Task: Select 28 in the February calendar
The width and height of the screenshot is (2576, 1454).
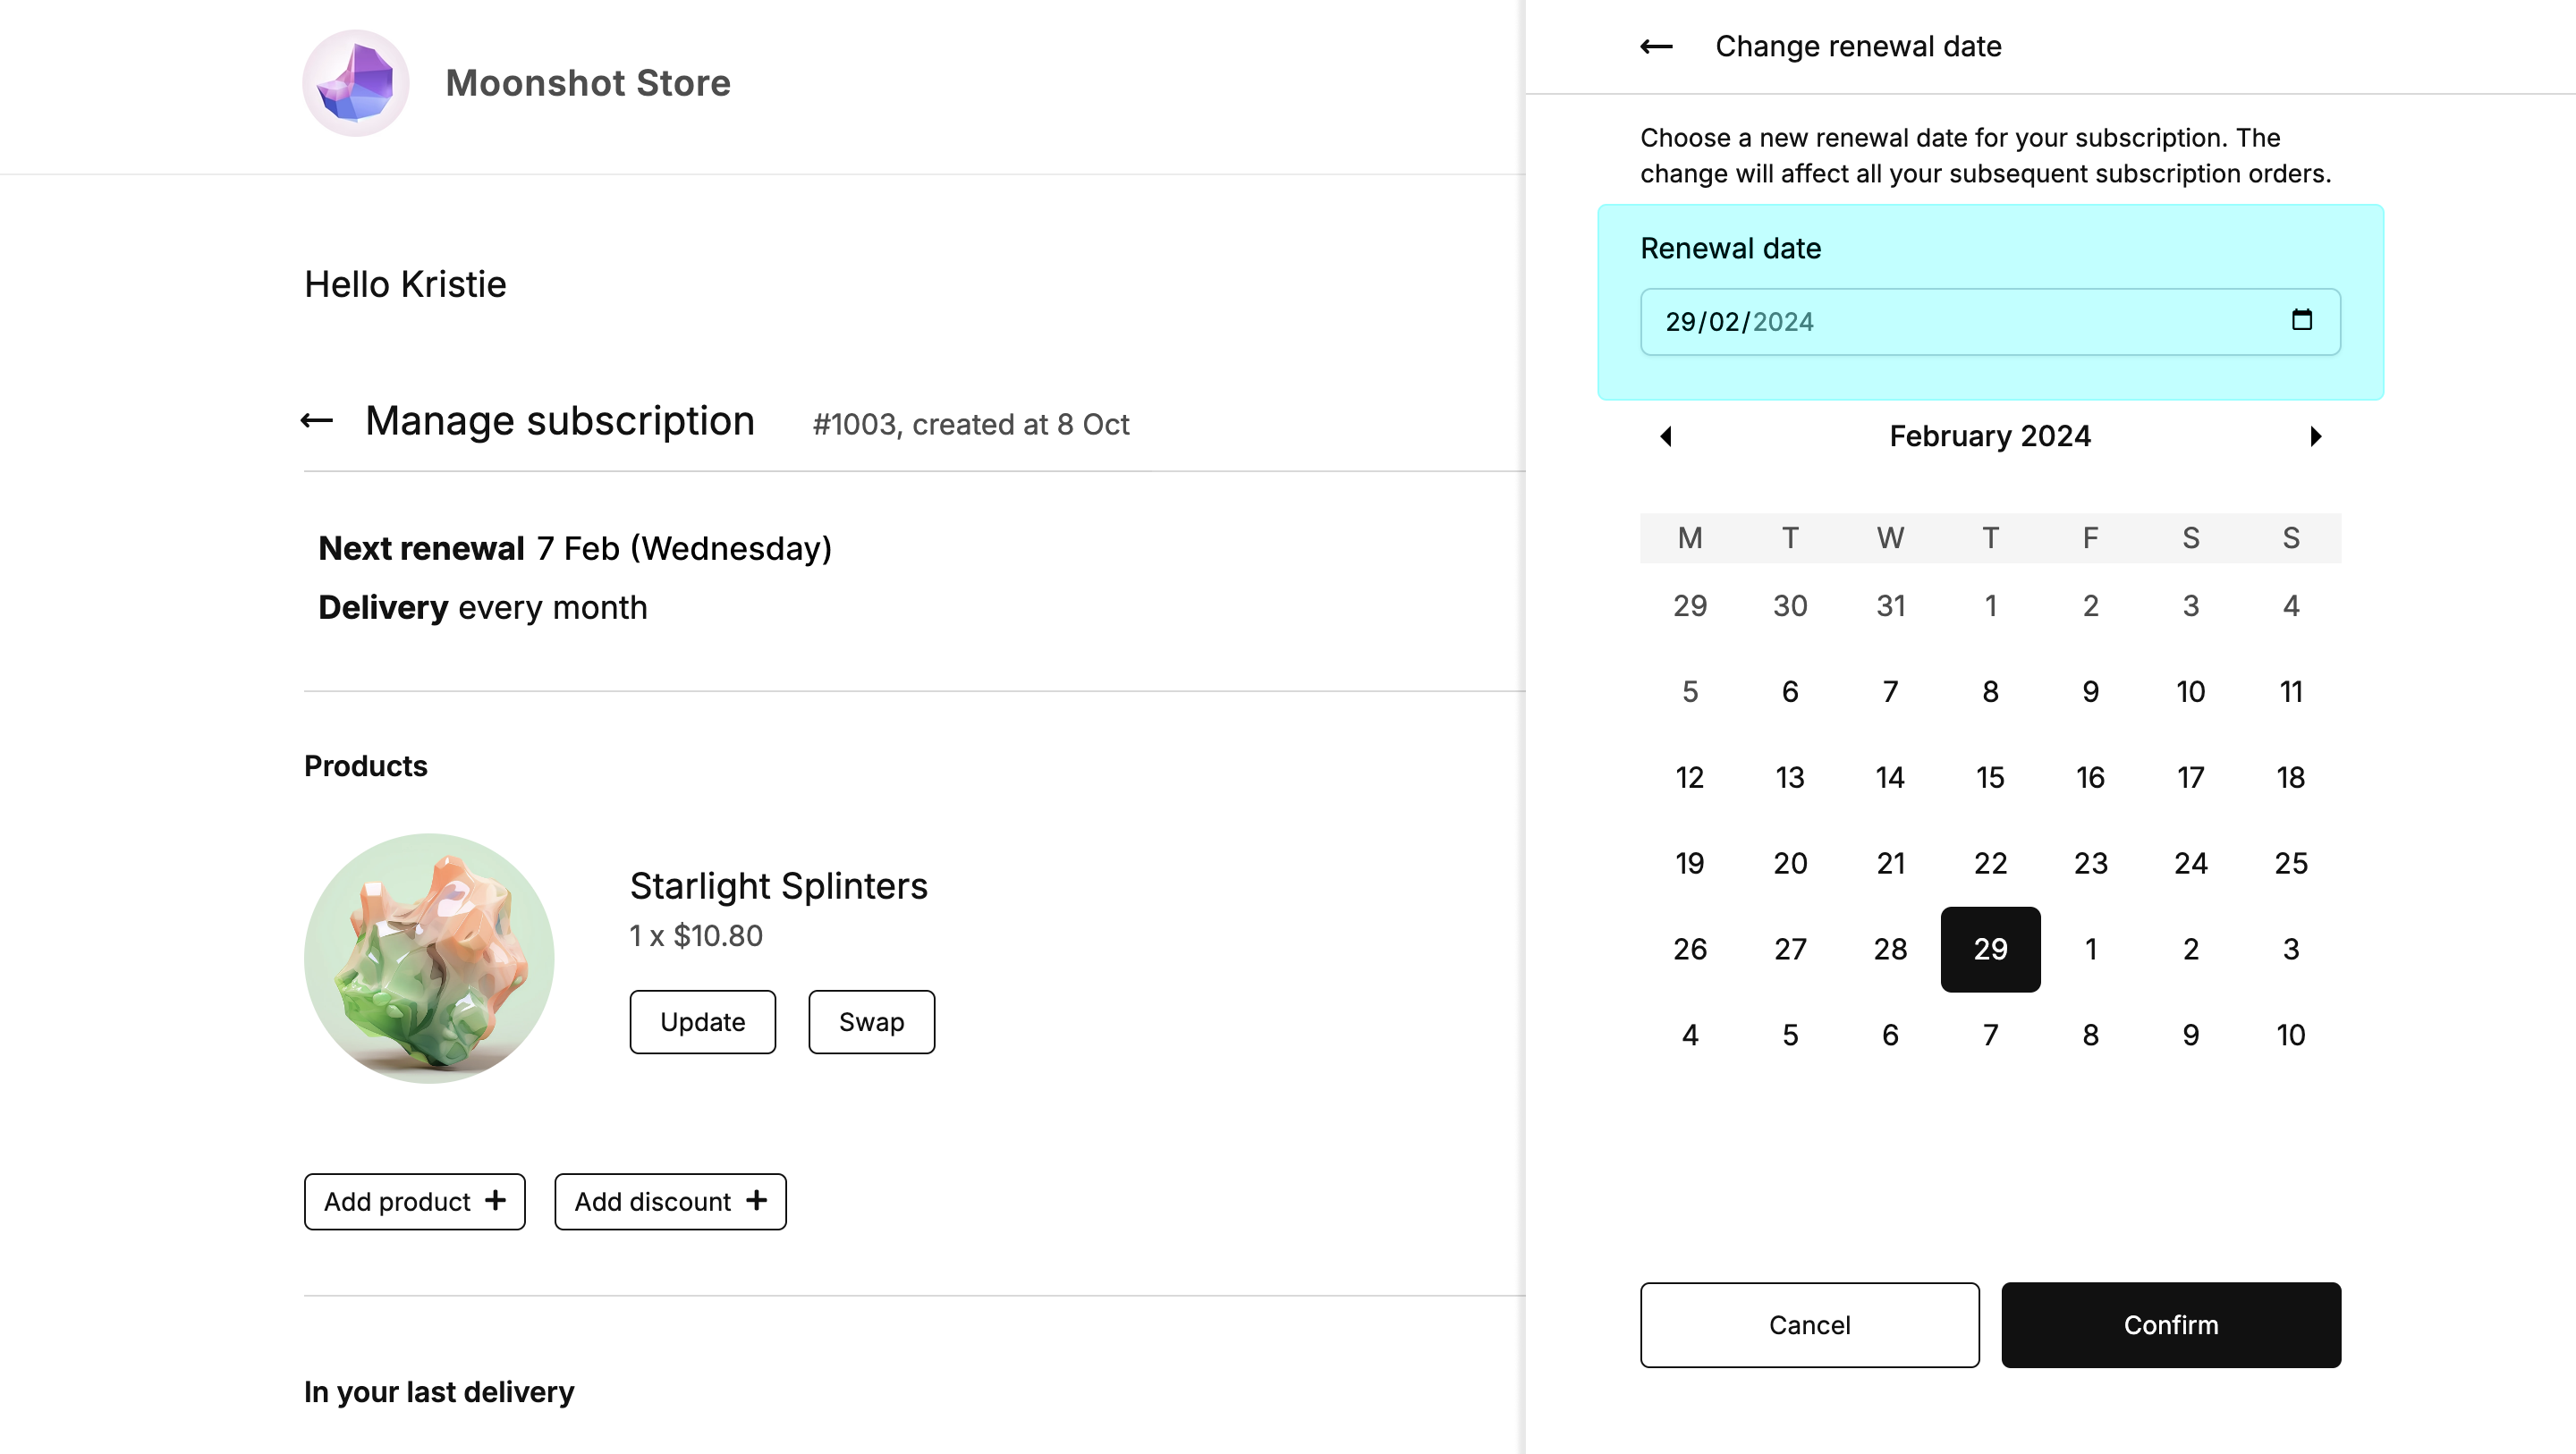Action: pos(1890,949)
